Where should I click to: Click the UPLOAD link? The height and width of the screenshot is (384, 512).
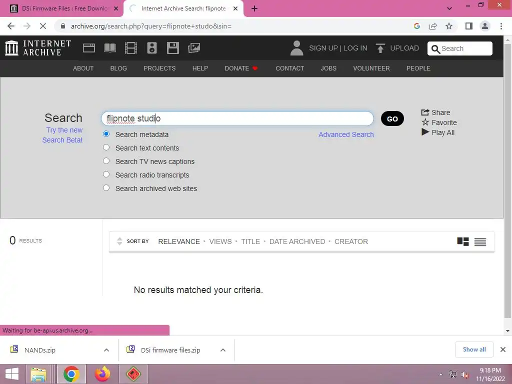point(404,48)
